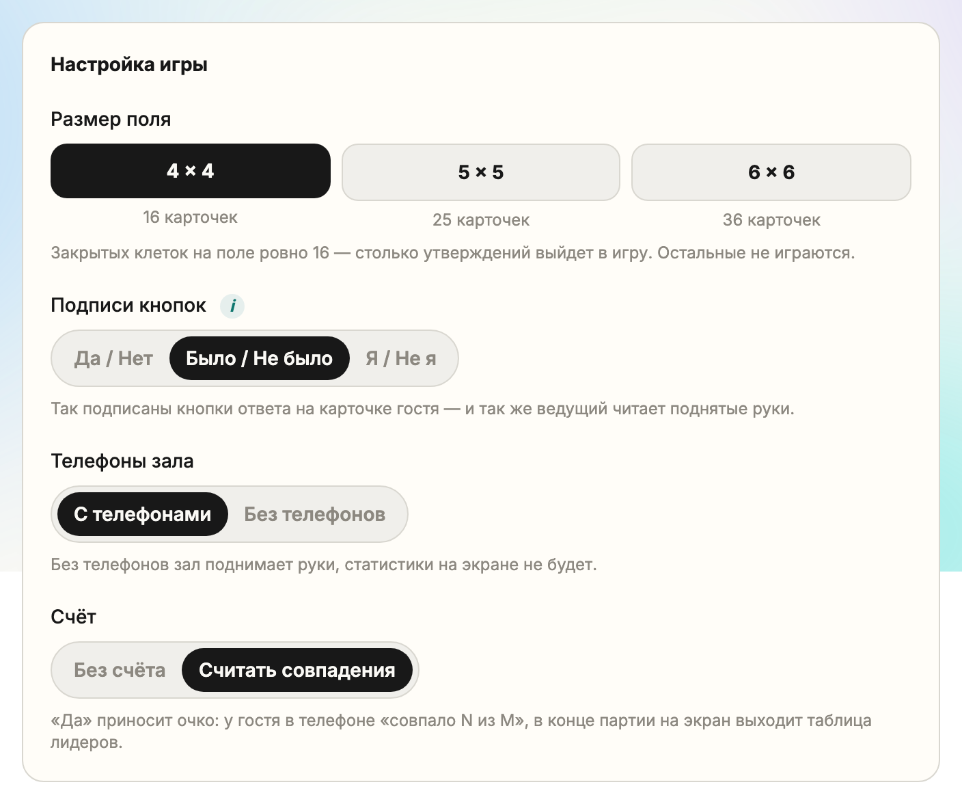Click the Счёт section label
Image resolution: width=962 pixels, height=804 pixels.
[74, 617]
